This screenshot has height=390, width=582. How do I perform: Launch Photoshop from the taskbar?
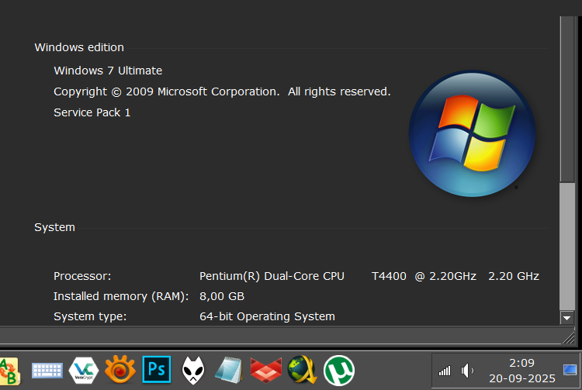[x=157, y=370]
